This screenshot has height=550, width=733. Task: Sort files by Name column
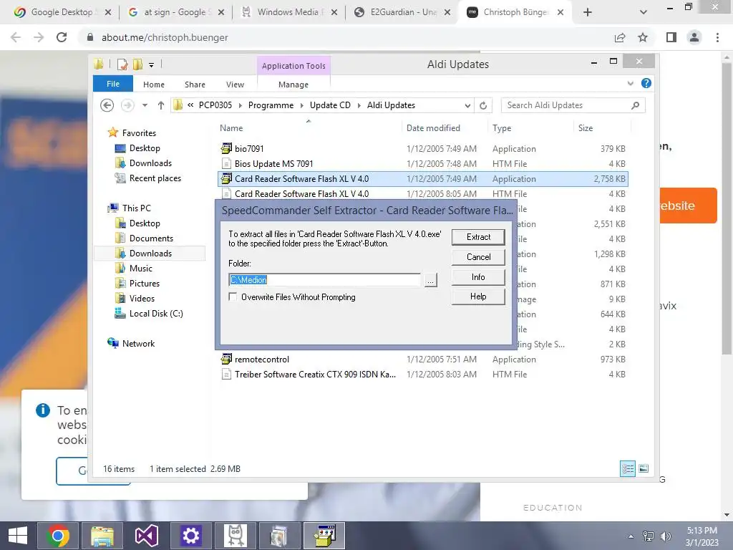(x=231, y=128)
